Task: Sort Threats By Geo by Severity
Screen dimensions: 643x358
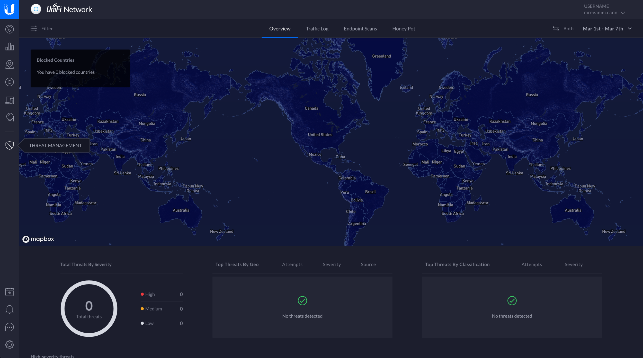Action: click(x=332, y=265)
